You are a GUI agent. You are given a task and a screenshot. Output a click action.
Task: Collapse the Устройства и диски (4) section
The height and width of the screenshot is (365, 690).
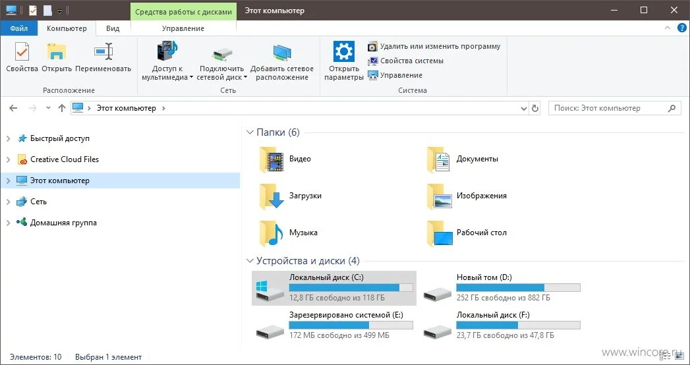[x=250, y=261]
